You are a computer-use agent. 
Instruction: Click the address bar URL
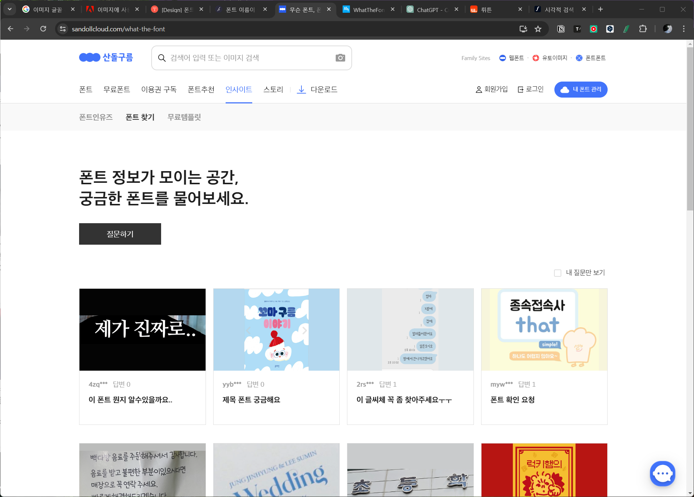coord(118,29)
